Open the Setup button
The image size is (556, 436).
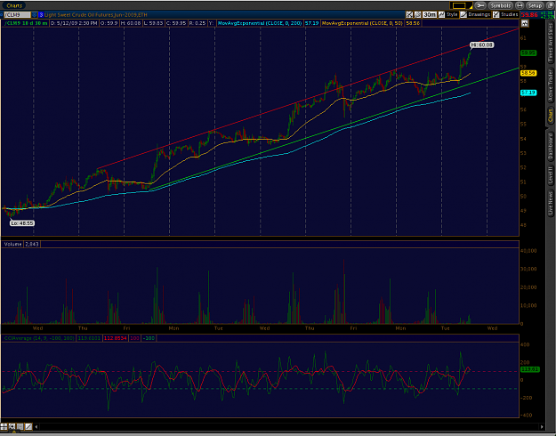(x=535, y=5)
